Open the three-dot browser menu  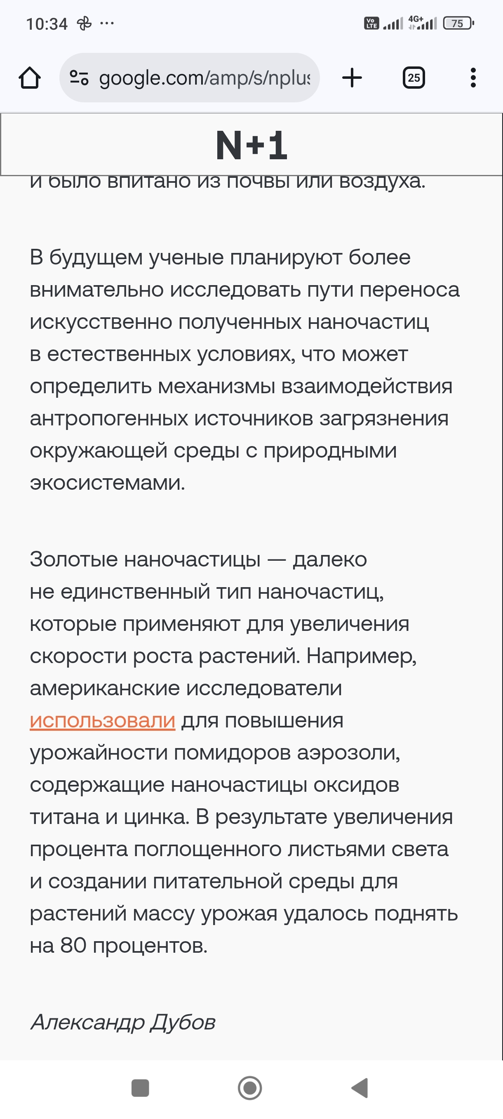pos(472,78)
